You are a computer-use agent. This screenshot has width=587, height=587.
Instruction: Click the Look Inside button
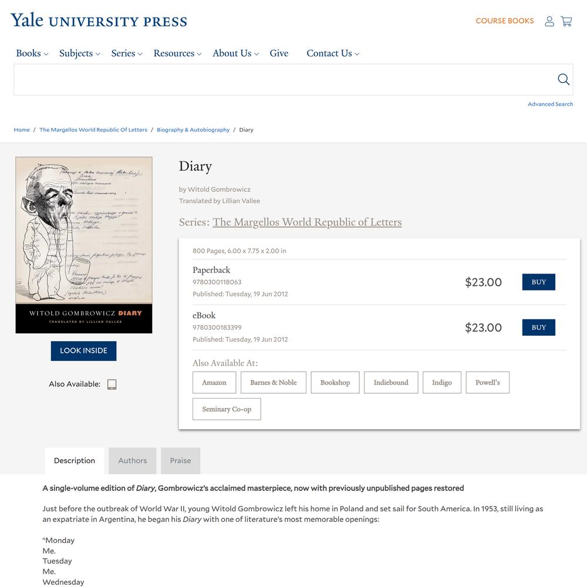[83, 351]
